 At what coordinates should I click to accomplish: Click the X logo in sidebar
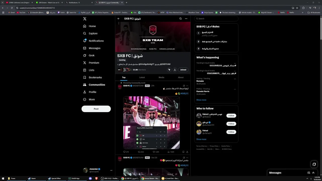pos(85,19)
